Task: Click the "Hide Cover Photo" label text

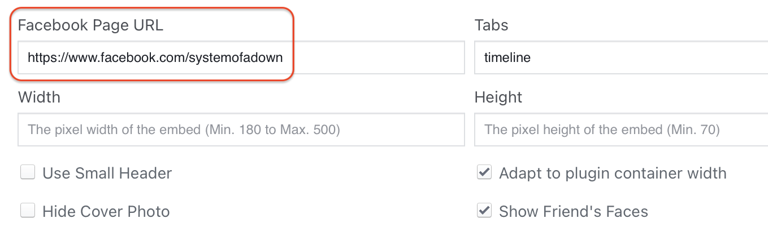Action: (x=106, y=212)
